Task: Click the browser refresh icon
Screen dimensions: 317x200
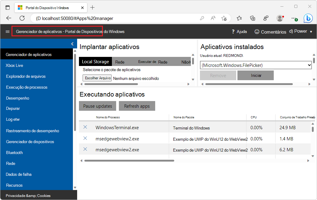Action: (22, 18)
